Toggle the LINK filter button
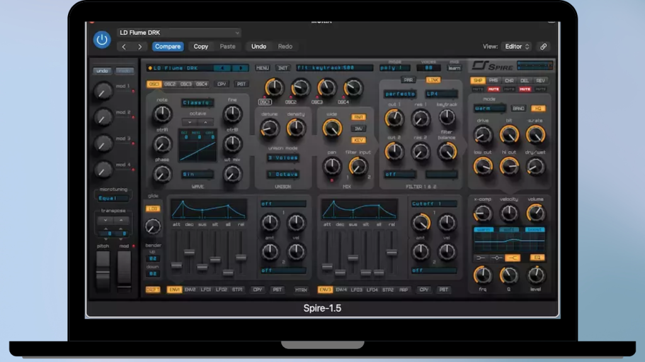Image resolution: width=645 pixels, height=362 pixels. point(433,80)
